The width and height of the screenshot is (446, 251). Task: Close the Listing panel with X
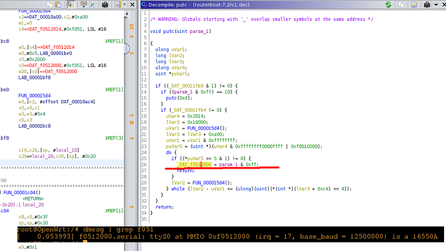[133, 5]
